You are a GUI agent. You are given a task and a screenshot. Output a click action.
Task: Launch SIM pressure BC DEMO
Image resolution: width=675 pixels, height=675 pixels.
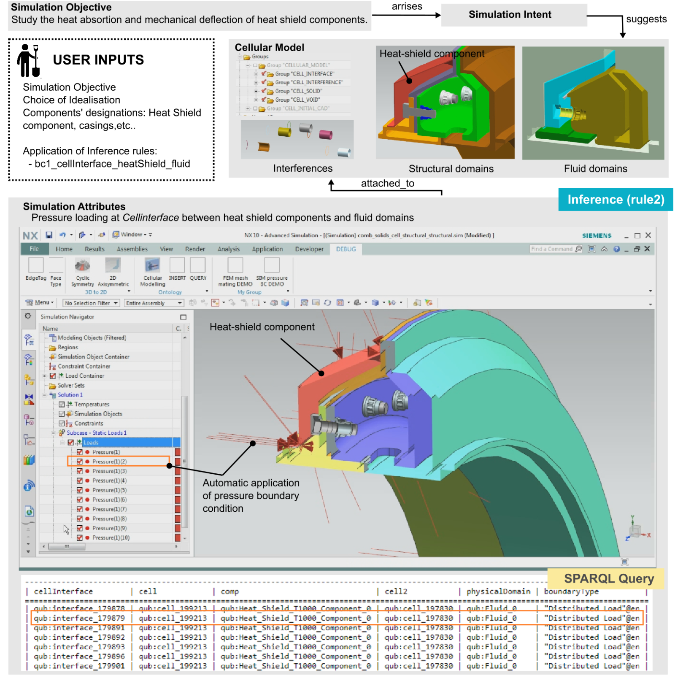(x=272, y=266)
